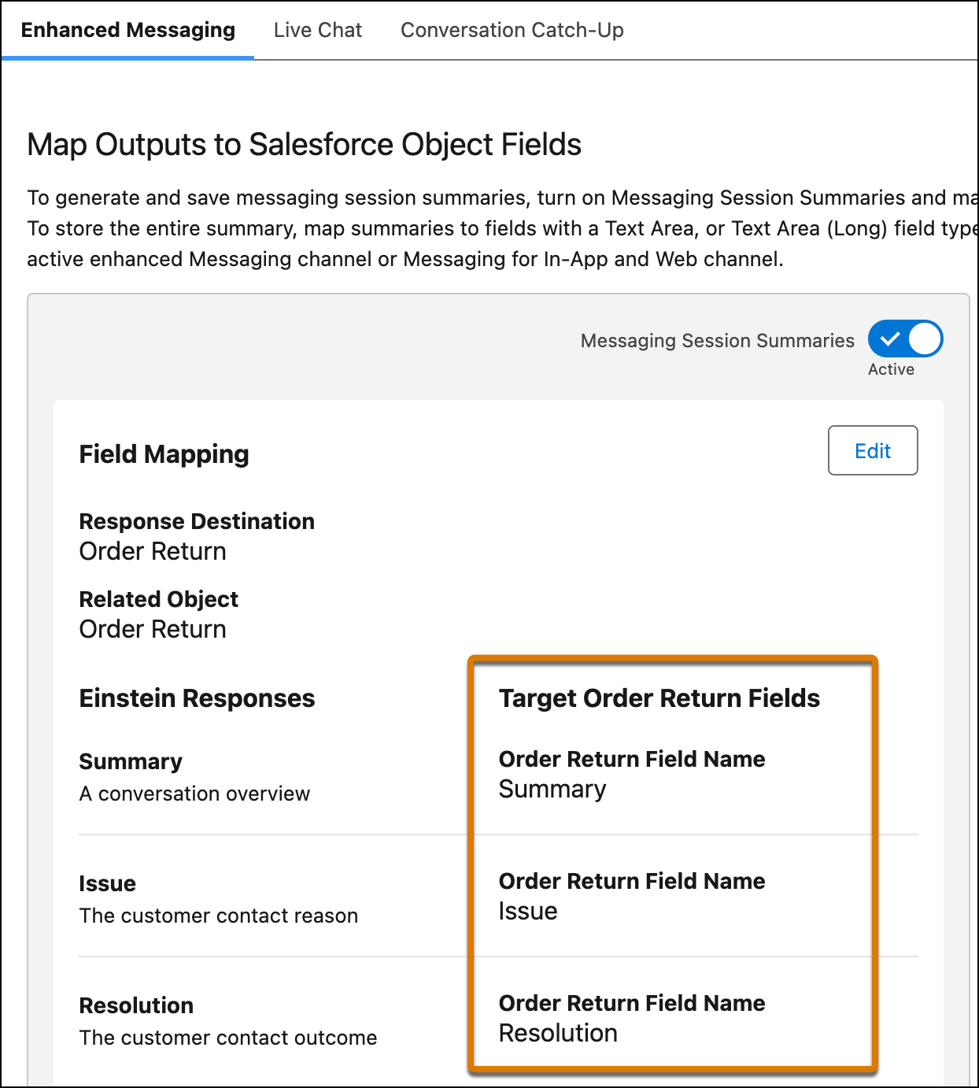979x1088 pixels.
Task: Disable the Messaging Session Summaries toggle
Action: pos(905,339)
